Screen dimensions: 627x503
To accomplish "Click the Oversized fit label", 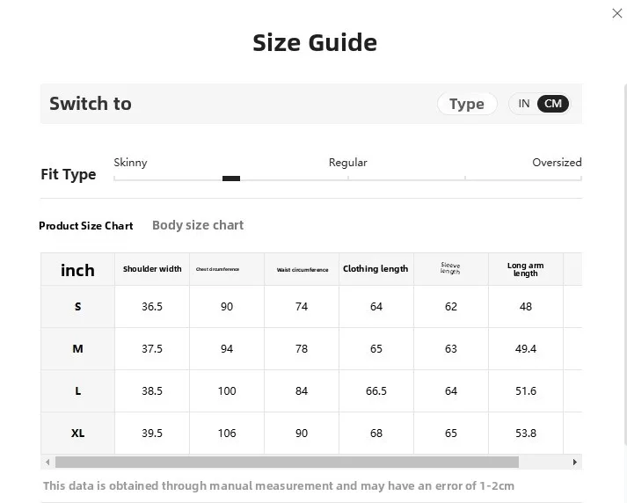I will click(557, 163).
